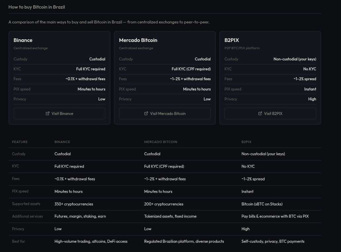Click the '350+ cryptocurrencies' table cell
The image size is (341, 252).
[x=74, y=204]
